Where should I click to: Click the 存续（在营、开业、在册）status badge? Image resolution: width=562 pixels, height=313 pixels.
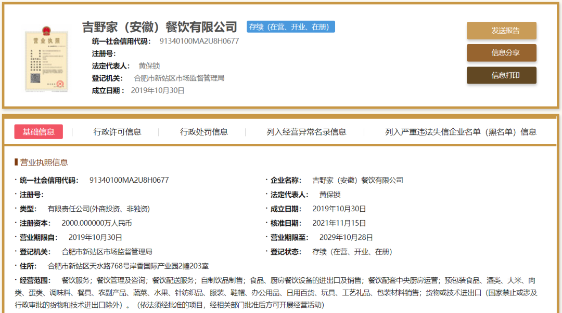291,27
